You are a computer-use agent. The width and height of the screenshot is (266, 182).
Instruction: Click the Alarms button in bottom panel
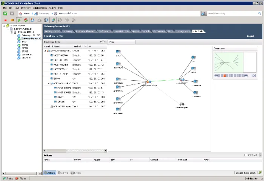coord(63,173)
